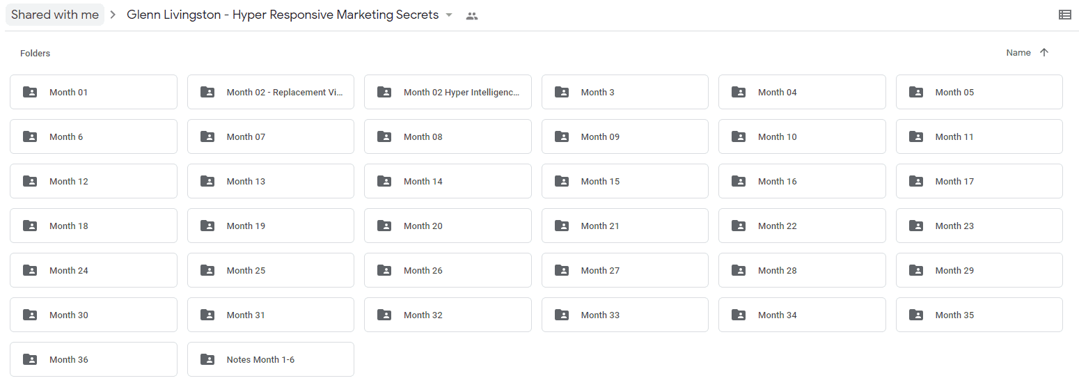1079x392 pixels.
Task: Click the Glenn Livingston folder breadcrumb title
Action: pos(283,15)
